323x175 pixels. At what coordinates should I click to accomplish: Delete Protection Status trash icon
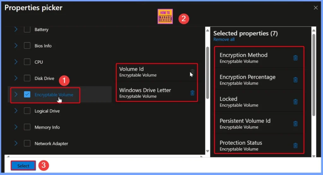[295, 145]
